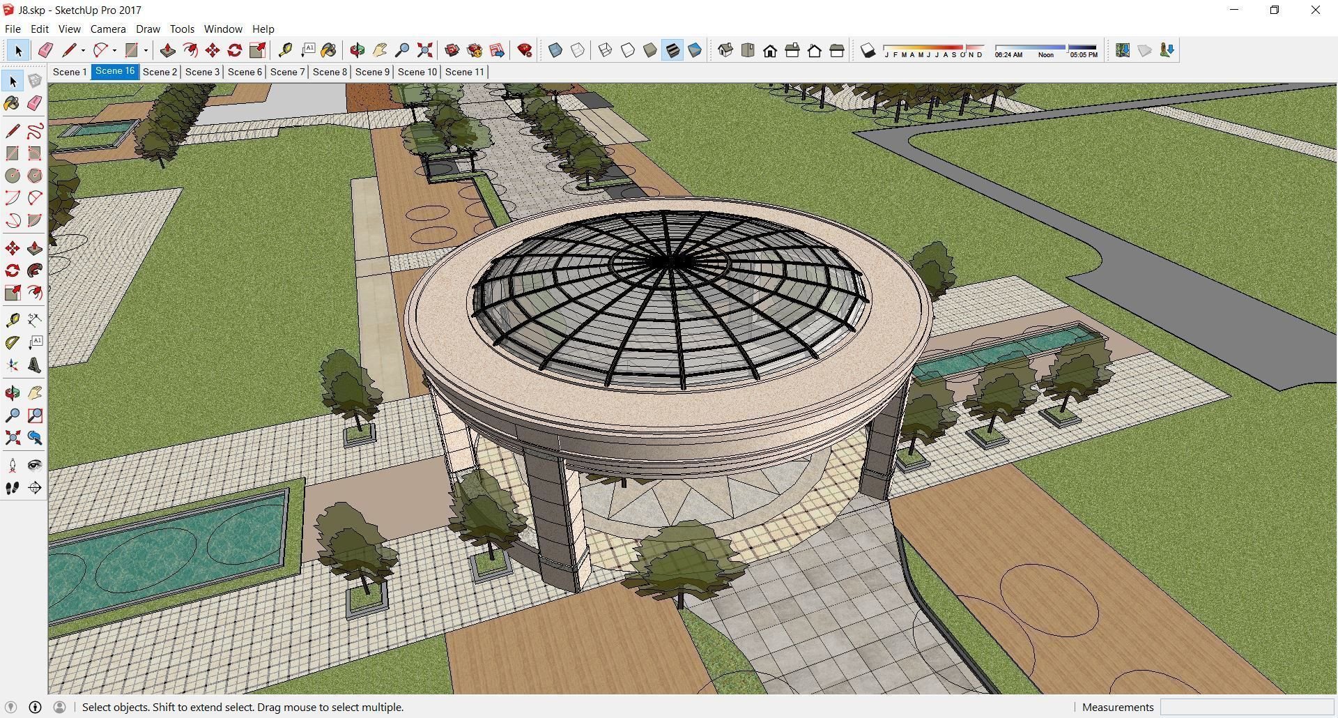Pick the Push/Pull tool in top toolbar
Image resolution: width=1338 pixels, height=718 pixels.
coord(167,50)
